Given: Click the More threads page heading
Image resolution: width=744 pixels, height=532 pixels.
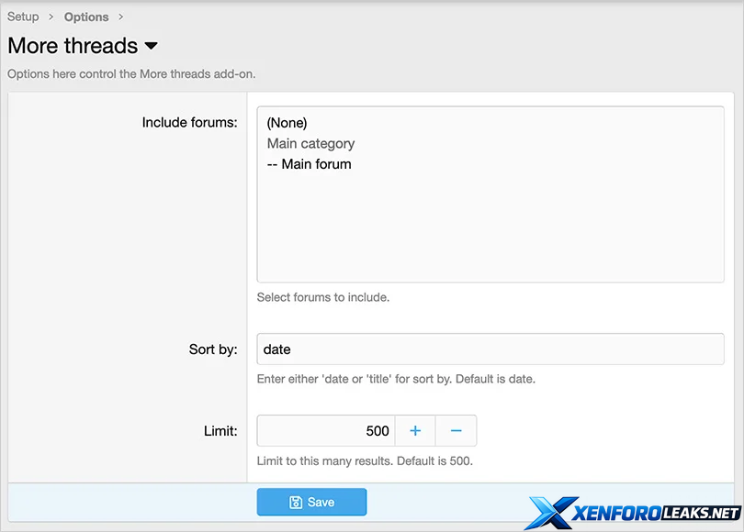Looking at the screenshot, I should [x=73, y=46].
